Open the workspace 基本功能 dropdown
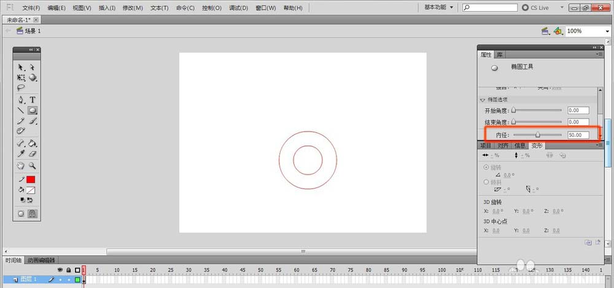Viewport: 614px width, 288px height. click(438, 7)
